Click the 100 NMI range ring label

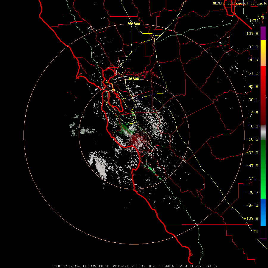pos(134,24)
